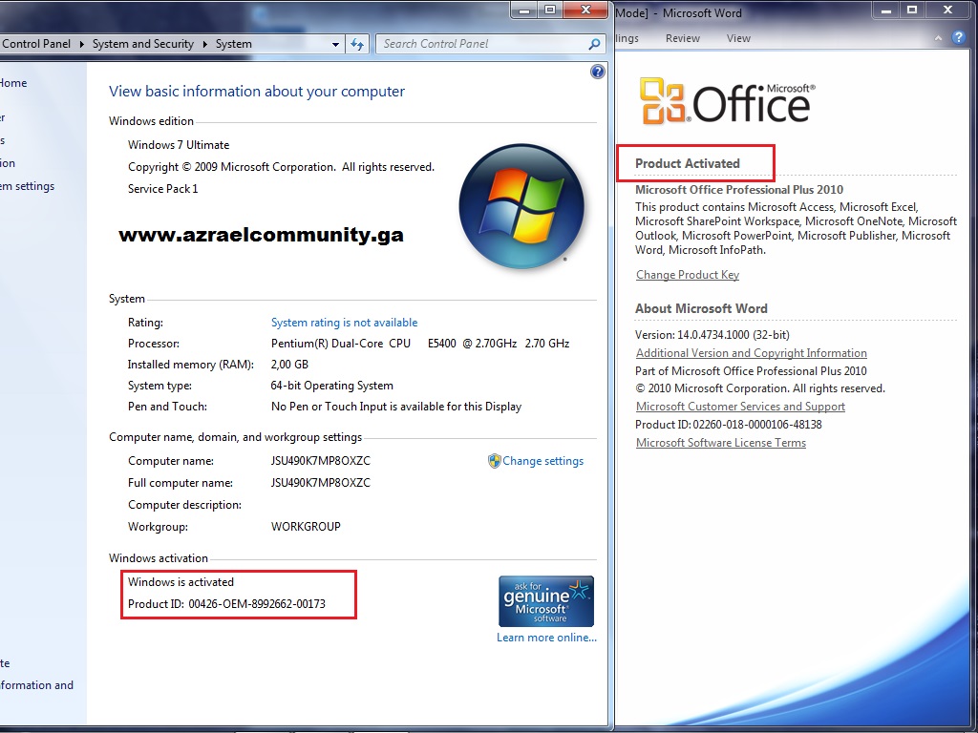Open Microsoft Customer Services and Support link

740,407
